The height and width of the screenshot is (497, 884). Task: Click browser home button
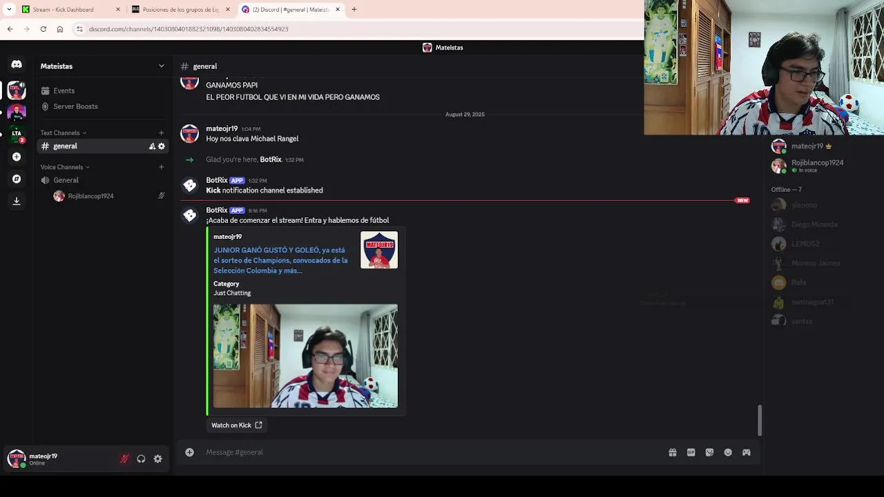pyautogui.click(x=60, y=29)
